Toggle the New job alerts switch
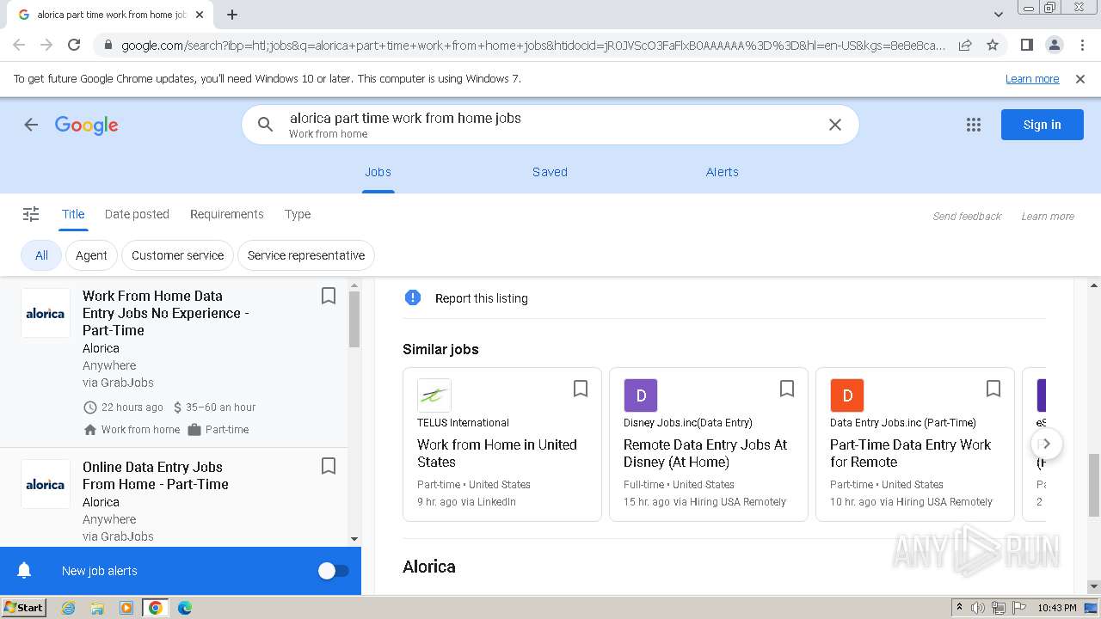Image resolution: width=1101 pixels, height=619 pixels. [x=334, y=571]
